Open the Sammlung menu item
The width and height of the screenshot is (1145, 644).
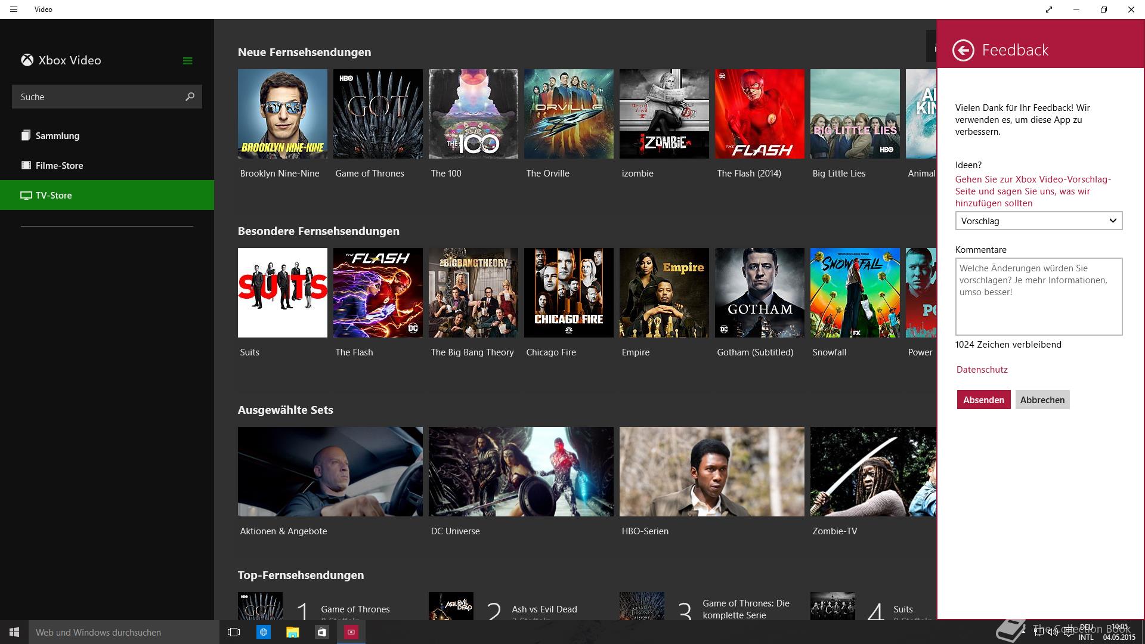(x=107, y=135)
